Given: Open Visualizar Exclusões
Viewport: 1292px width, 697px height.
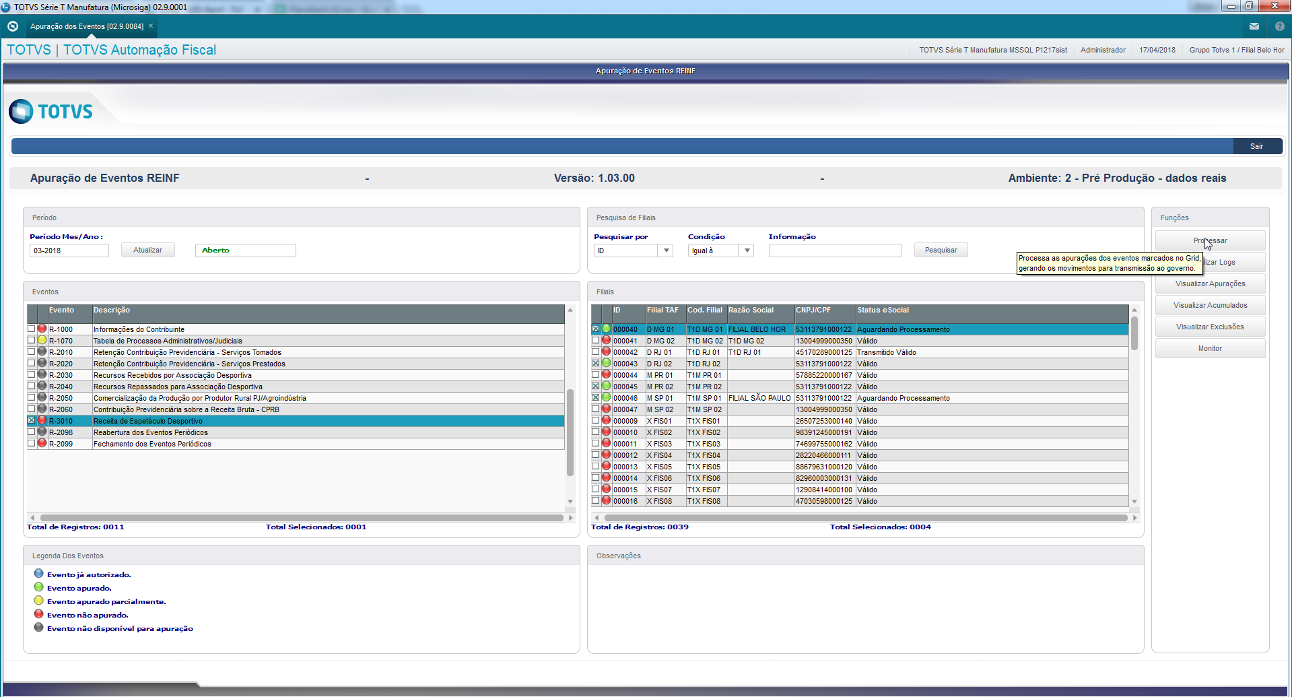Looking at the screenshot, I should 1210,327.
